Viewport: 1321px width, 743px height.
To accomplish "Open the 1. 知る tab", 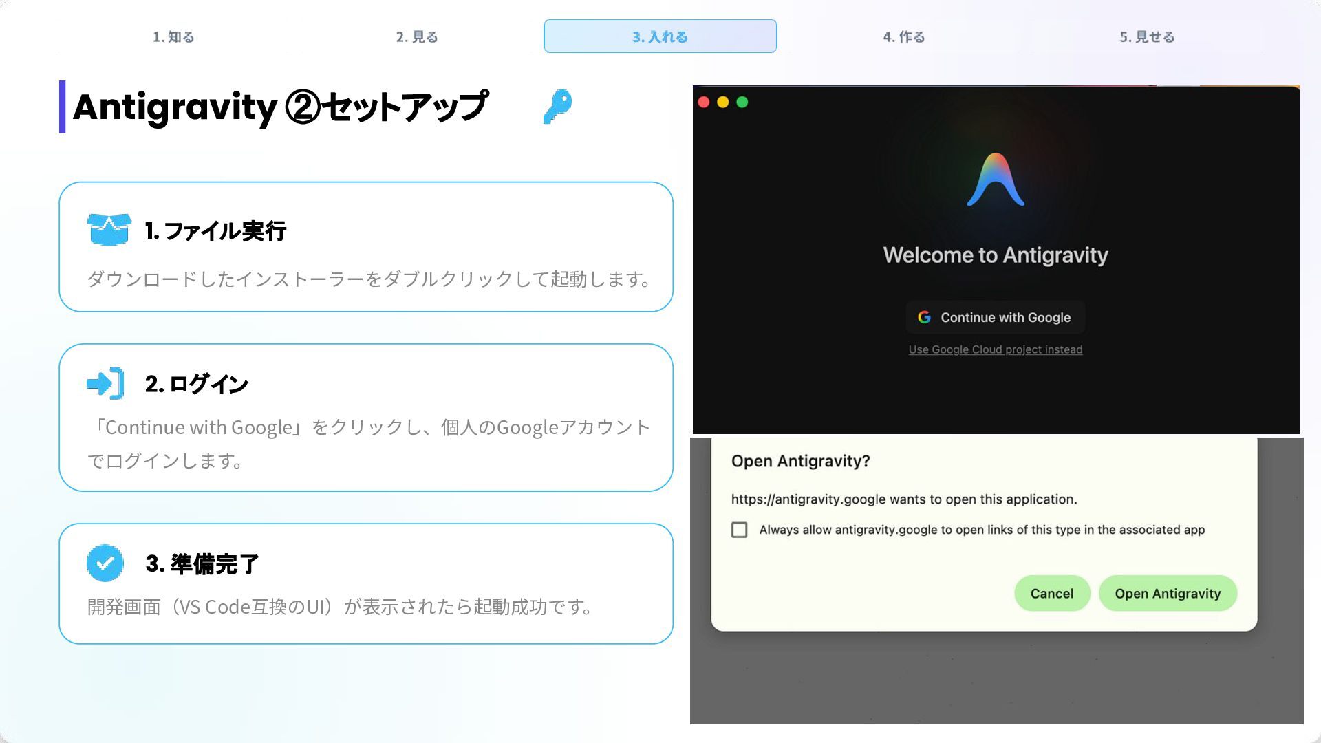I will tap(173, 36).
